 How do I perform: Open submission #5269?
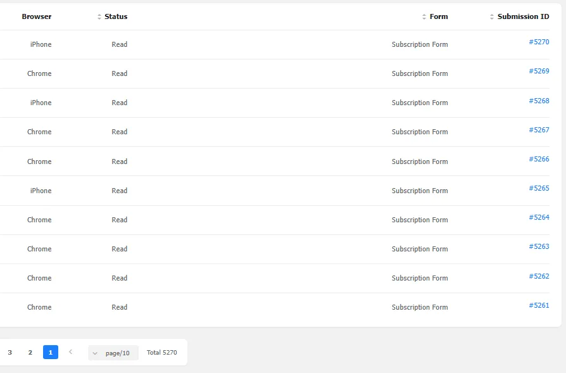539,72
